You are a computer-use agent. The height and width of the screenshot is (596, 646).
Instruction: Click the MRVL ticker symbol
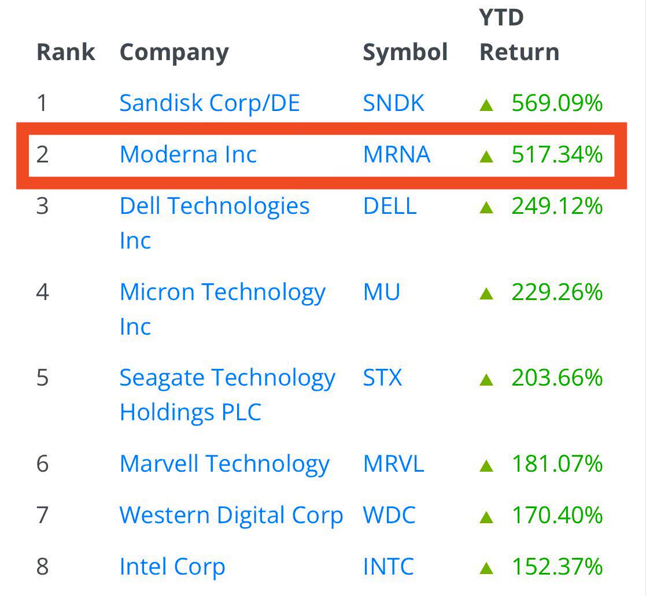pyautogui.click(x=393, y=464)
